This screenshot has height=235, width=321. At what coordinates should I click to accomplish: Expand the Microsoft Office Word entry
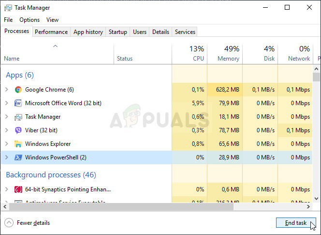tap(7, 103)
